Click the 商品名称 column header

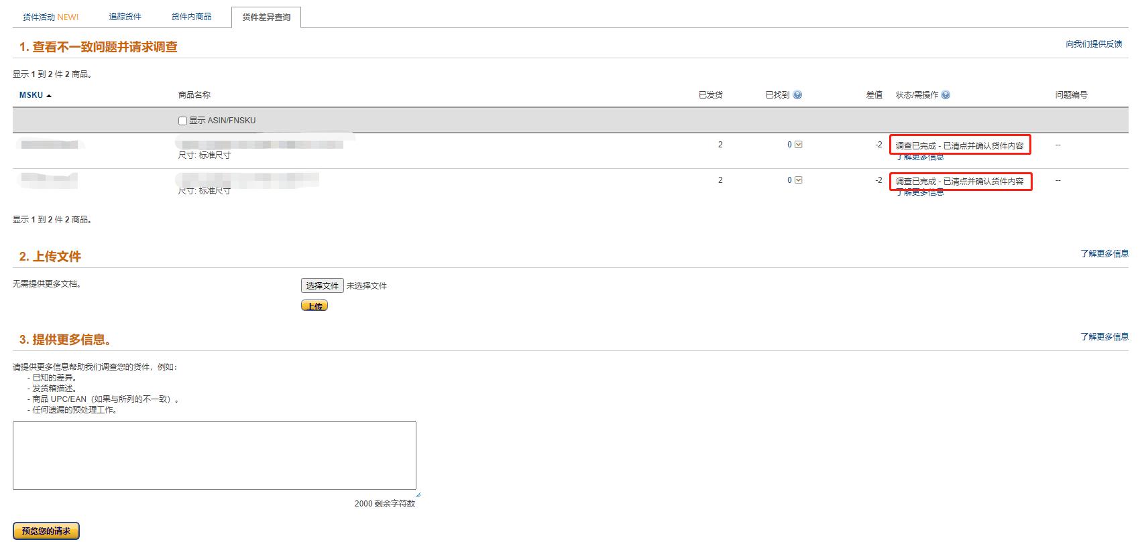pos(194,95)
